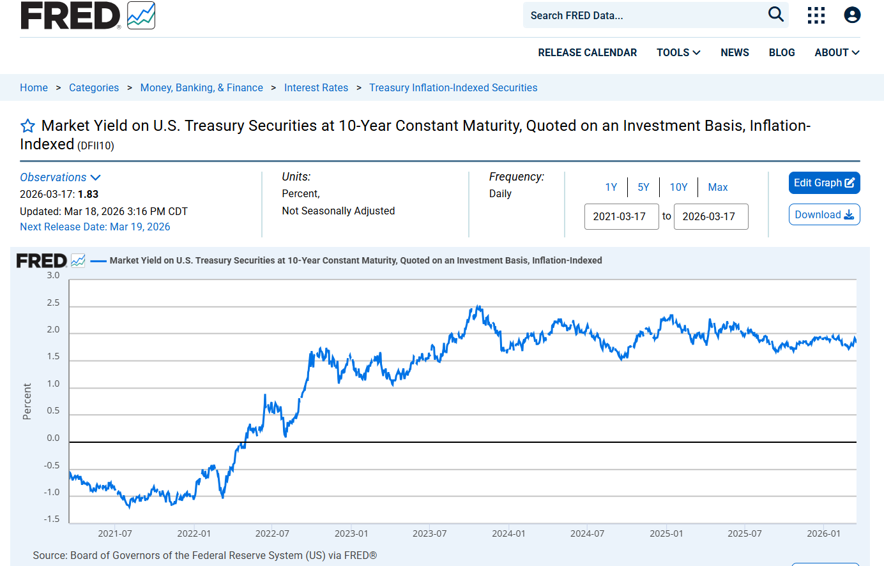Focus the Search FRED Data box

point(645,15)
